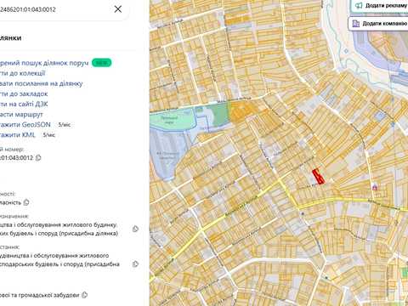Copy the ownership type value
408x306 pixels.
click(26, 202)
